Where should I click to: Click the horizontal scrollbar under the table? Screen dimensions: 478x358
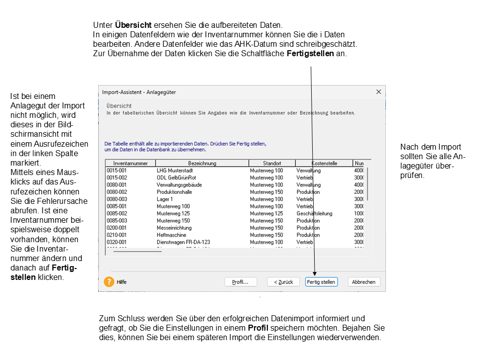tap(137, 252)
